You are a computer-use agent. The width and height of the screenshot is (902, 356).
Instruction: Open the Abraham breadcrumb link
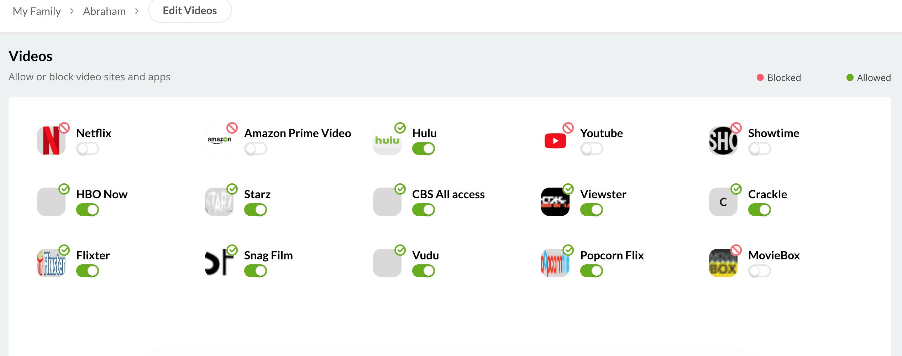tap(104, 11)
